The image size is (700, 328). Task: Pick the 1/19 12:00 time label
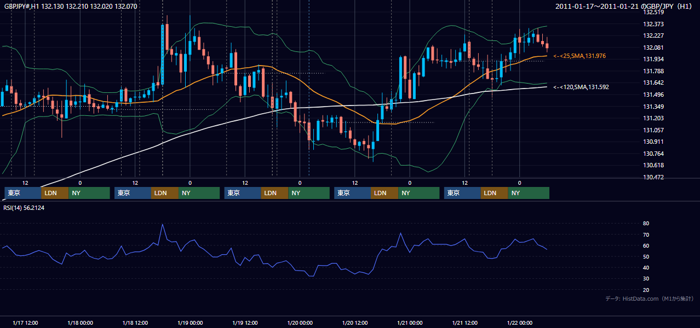(245, 323)
